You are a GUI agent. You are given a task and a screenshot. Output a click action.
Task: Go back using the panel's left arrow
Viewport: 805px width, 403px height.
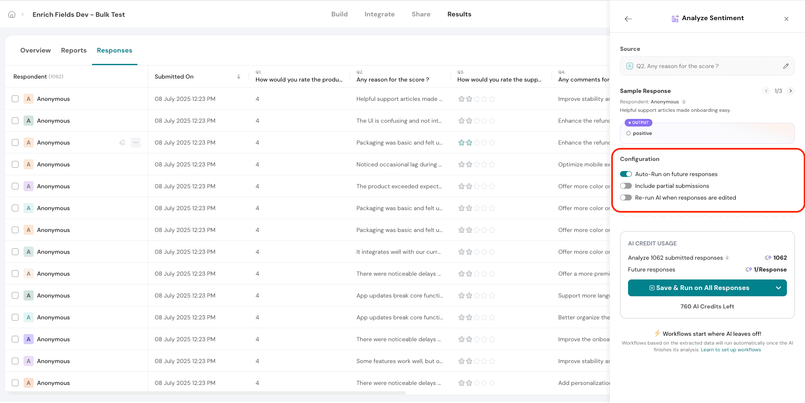coord(628,19)
